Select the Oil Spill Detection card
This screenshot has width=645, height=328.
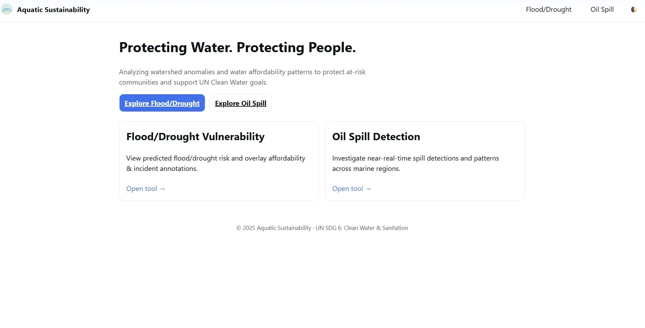[425, 161]
